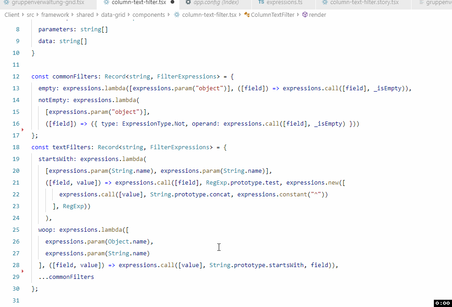Click line number 25 in gutter

click(x=16, y=230)
